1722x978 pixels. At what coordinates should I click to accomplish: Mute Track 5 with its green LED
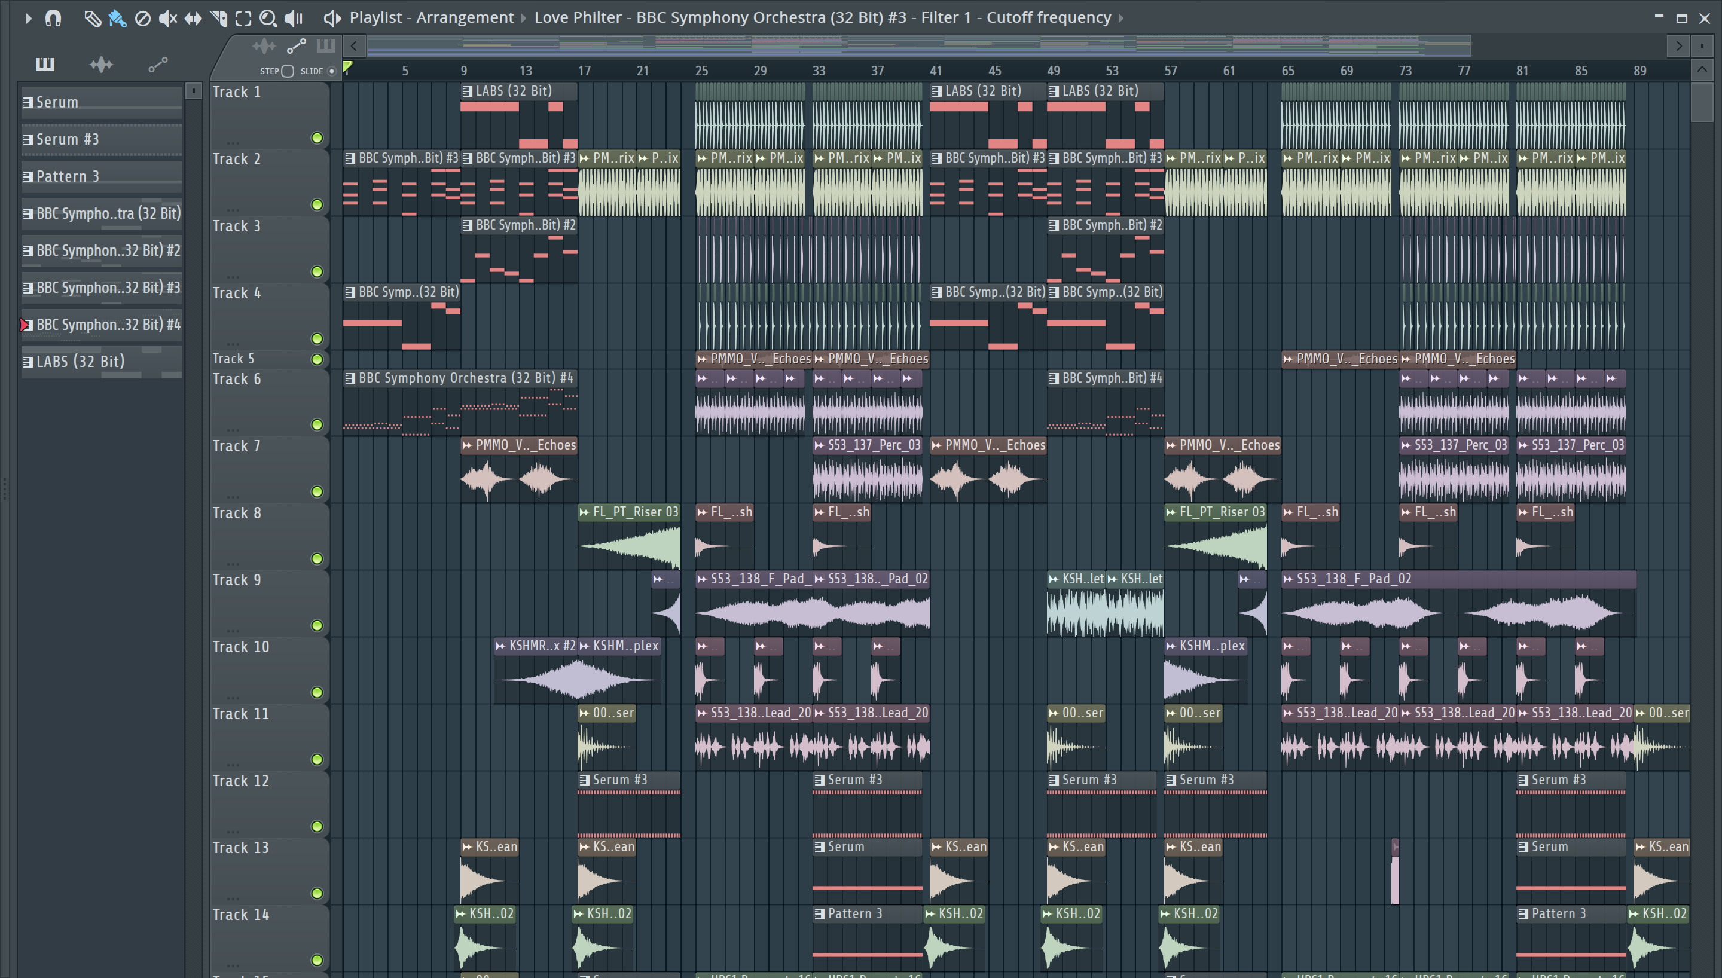[317, 359]
